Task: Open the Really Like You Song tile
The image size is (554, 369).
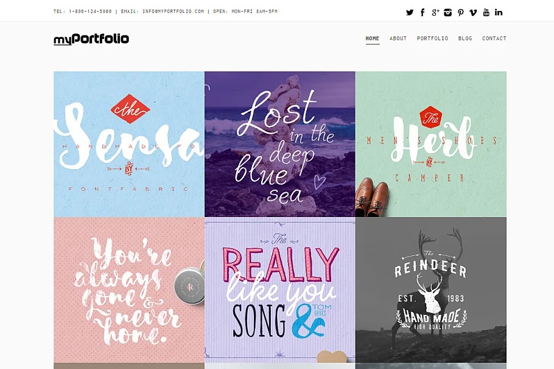Action: coord(280,290)
